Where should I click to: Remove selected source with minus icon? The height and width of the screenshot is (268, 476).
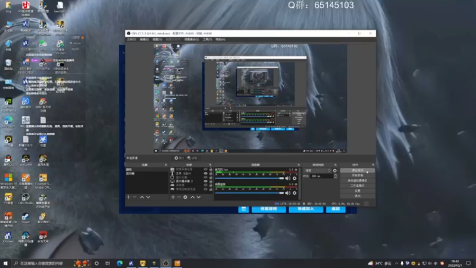(x=179, y=197)
